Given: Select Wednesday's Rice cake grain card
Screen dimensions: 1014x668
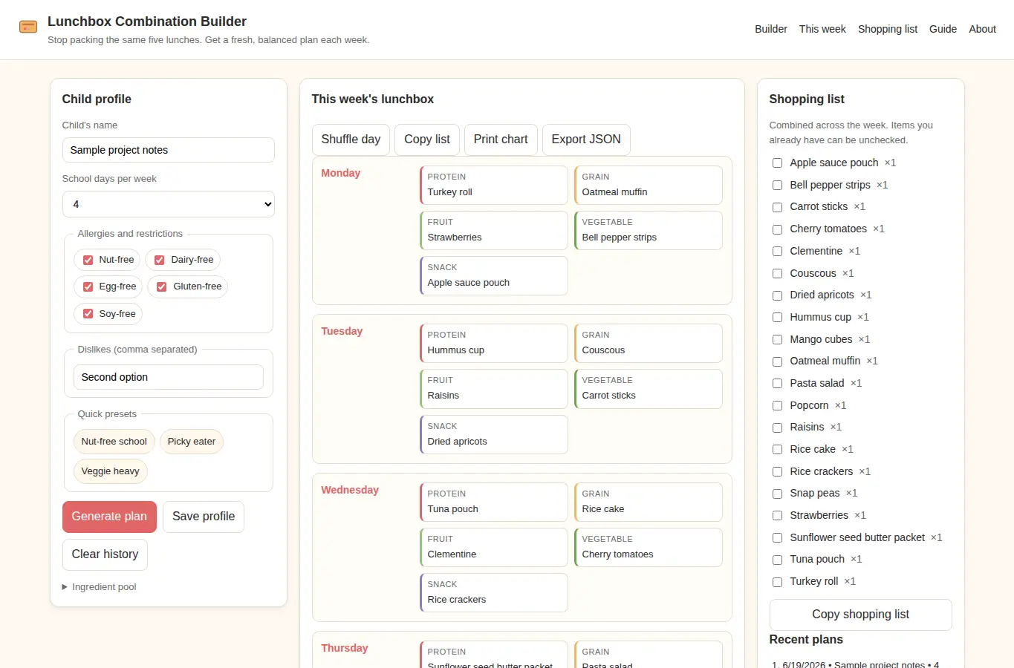Looking at the screenshot, I should pos(649,502).
